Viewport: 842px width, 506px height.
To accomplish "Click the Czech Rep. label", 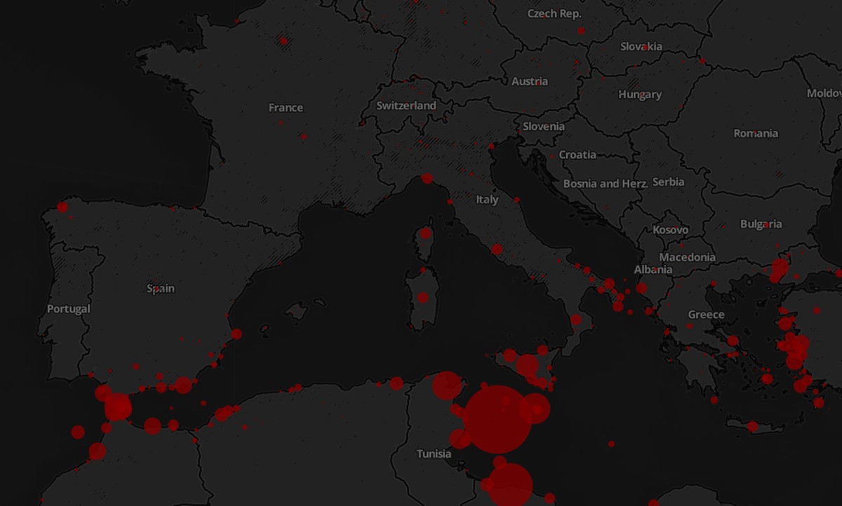I will pyautogui.click(x=554, y=14).
